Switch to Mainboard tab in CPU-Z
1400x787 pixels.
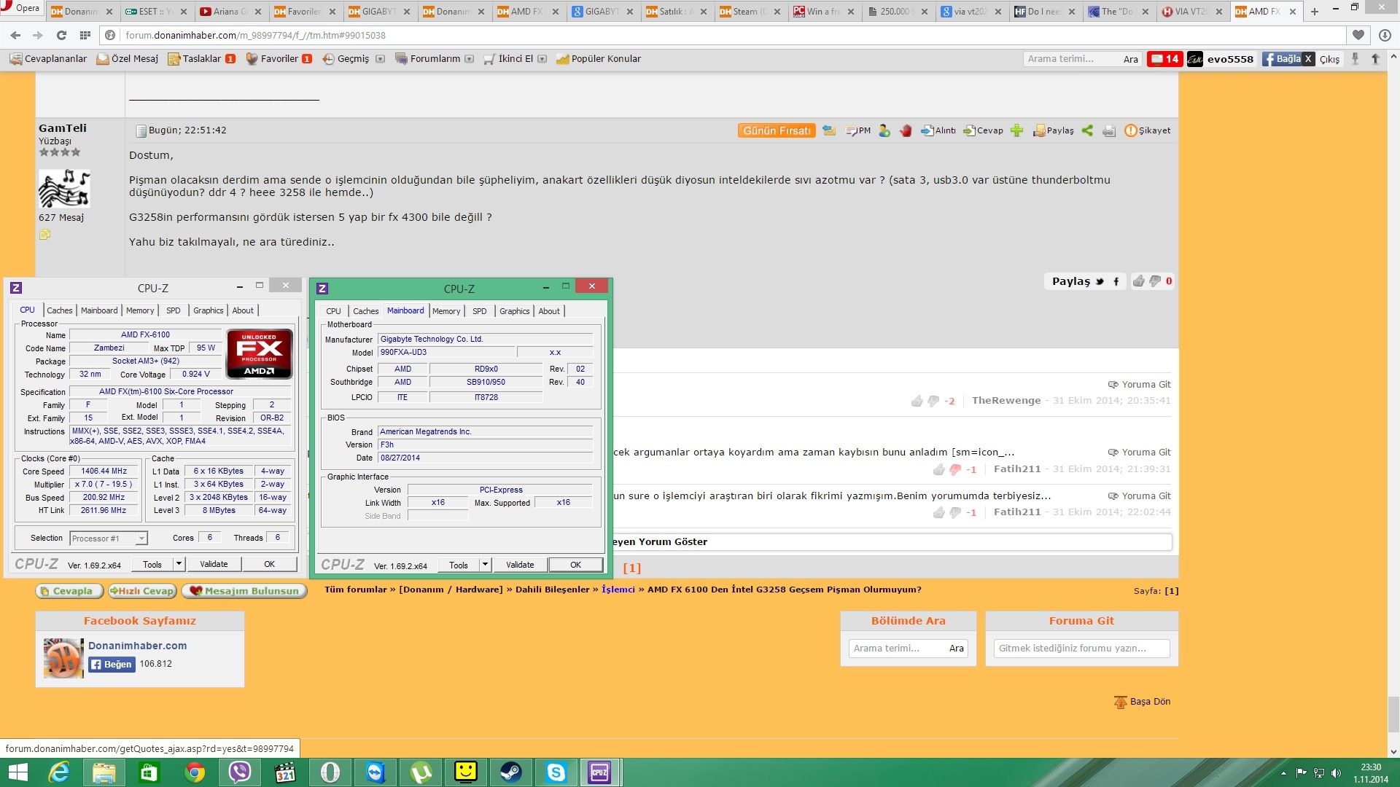tap(98, 310)
